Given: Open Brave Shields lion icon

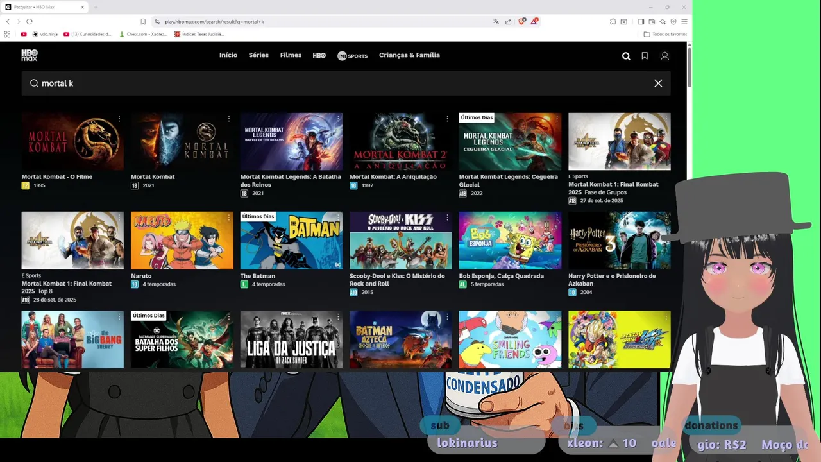Looking at the screenshot, I should 522,21.
